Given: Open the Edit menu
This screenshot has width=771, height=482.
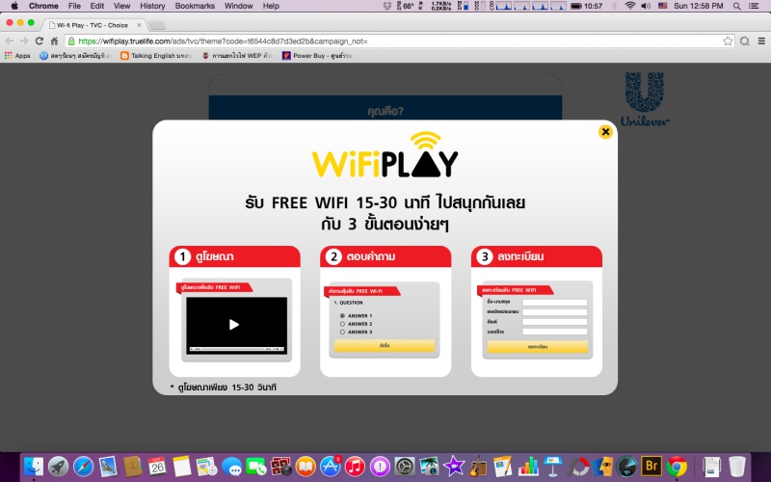Looking at the screenshot, I should [x=97, y=6].
